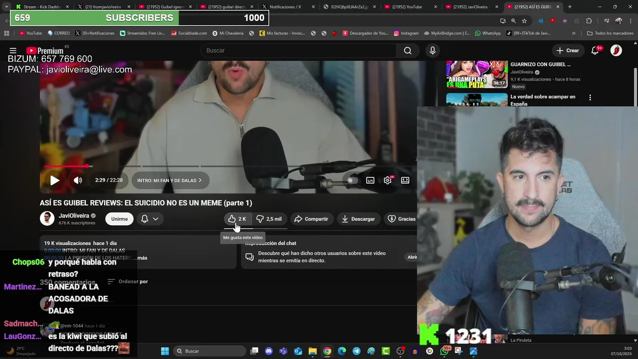
Task: Open File Explorer from the taskbar
Action: tap(313, 351)
